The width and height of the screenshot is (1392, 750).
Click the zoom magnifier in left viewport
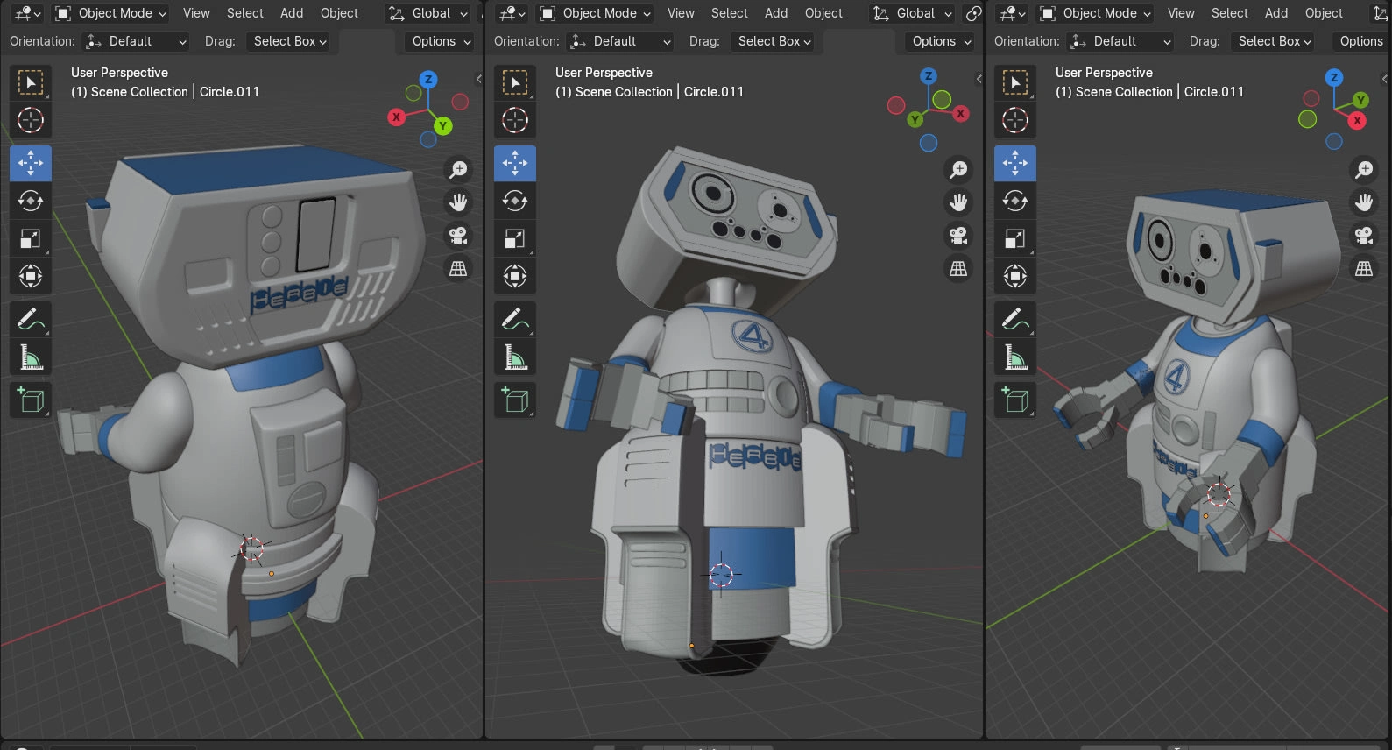458,169
